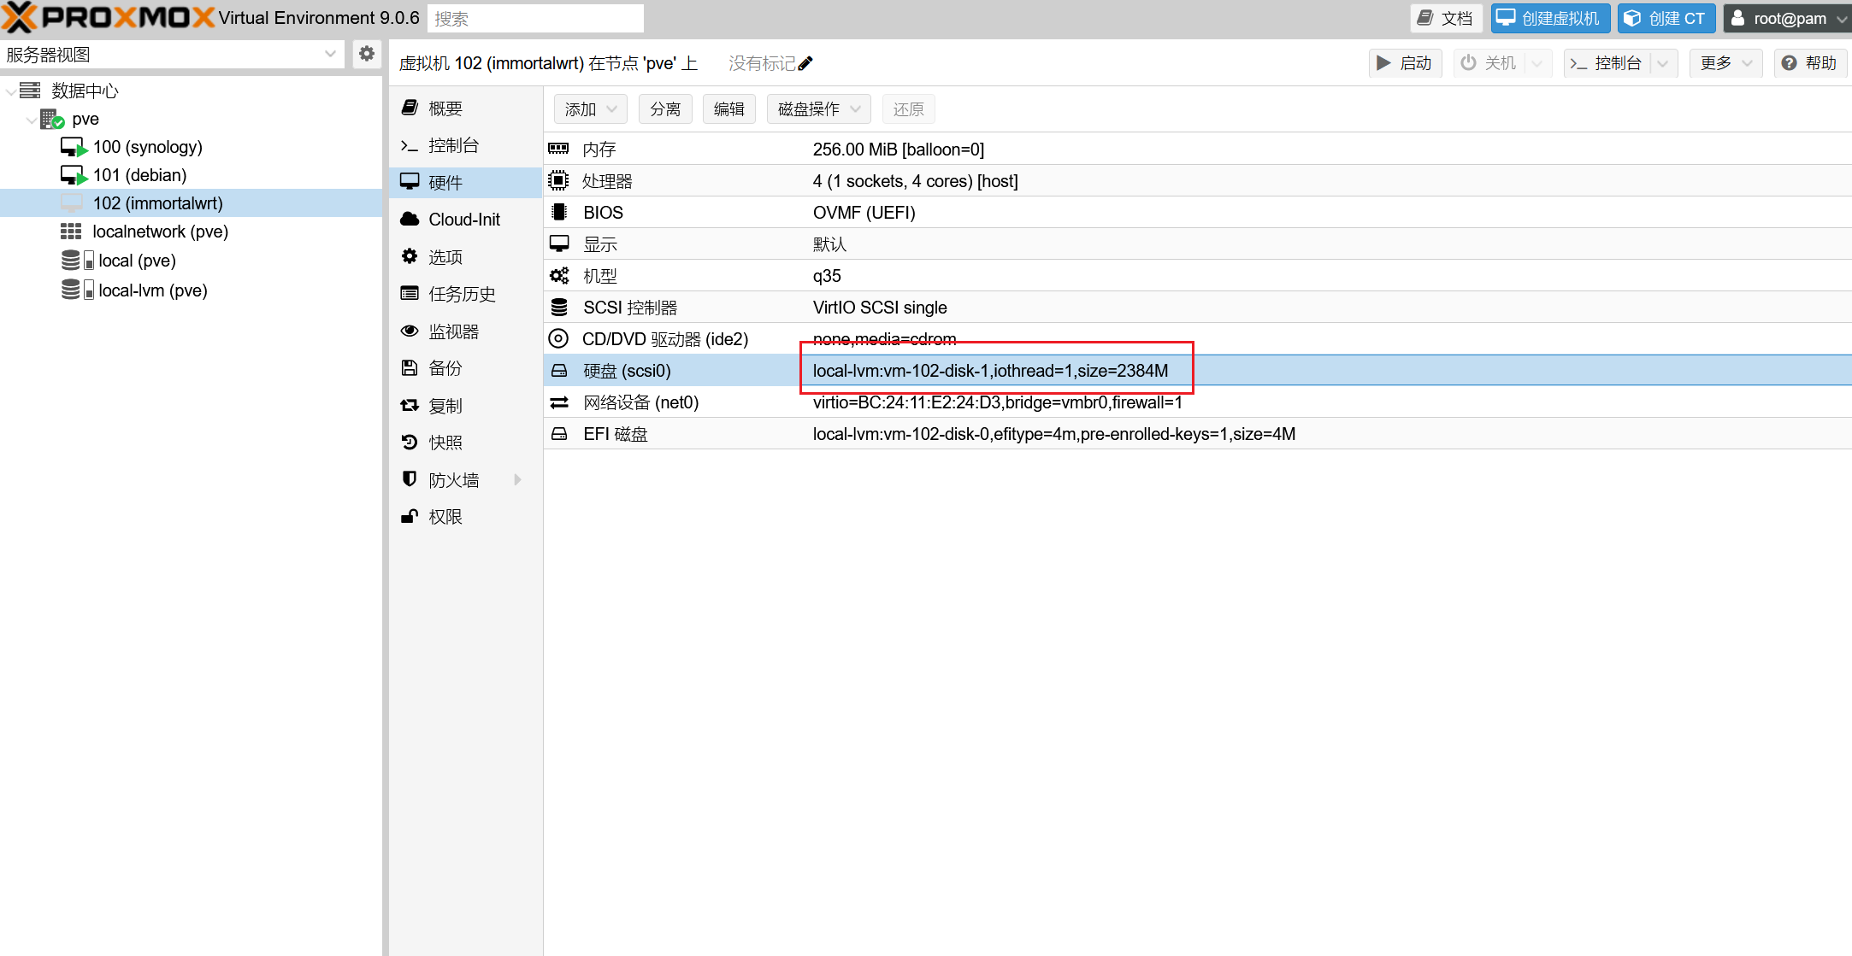1852x956 pixels.
Task: Open the 选项 options tab
Action: click(x=465, y=256)
